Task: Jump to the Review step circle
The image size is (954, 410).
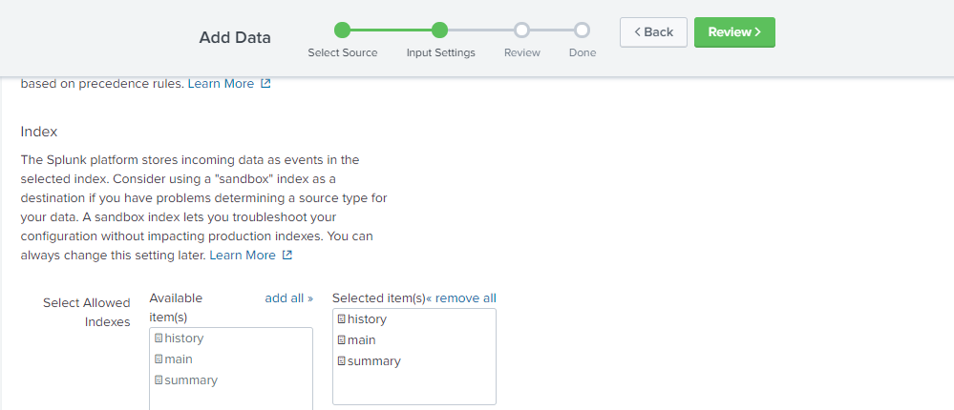Action: pyautogui.click(x=521, y=31)
